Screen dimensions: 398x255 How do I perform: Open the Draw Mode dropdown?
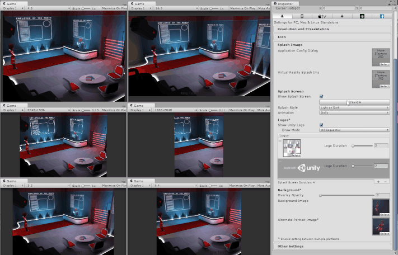(354, 130)
